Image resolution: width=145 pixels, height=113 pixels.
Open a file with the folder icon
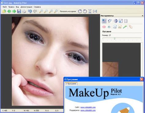[x=4, y=11]
